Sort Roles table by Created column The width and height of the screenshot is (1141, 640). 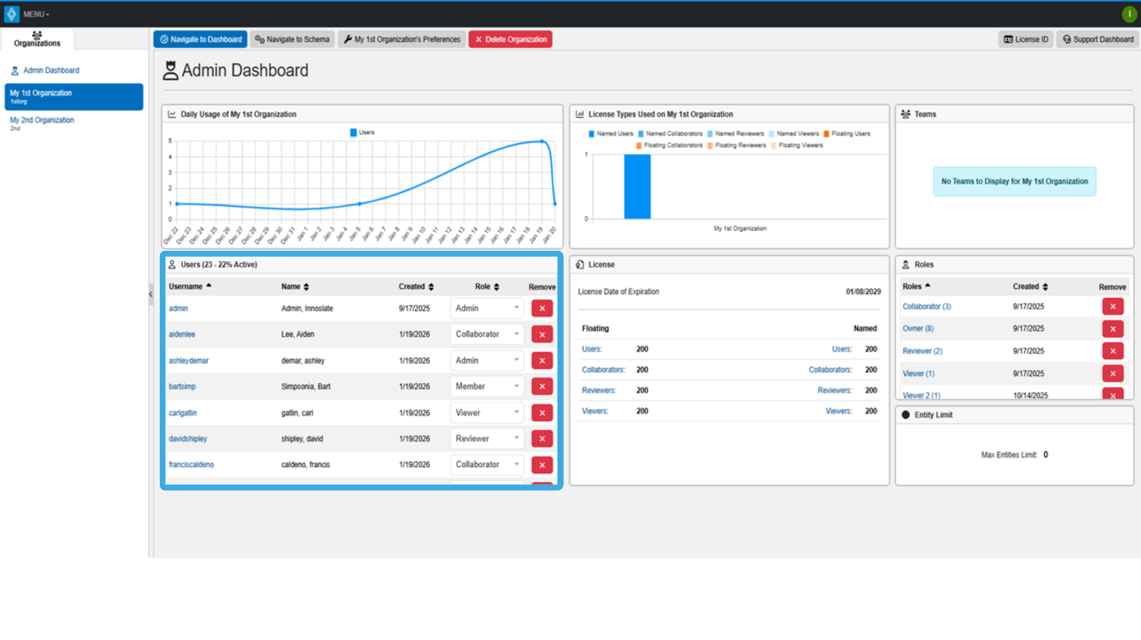click(x=1030, y=286)
